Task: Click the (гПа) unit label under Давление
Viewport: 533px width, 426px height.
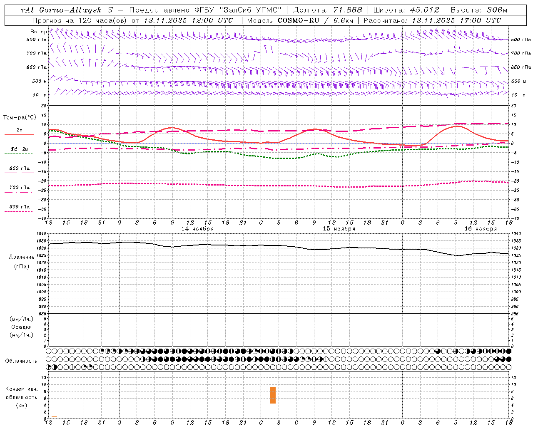Action: click(x=22, y=266)
